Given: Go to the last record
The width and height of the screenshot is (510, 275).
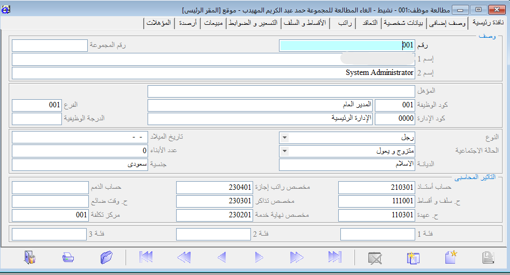Looking at the screenshot, I should 335,257.
